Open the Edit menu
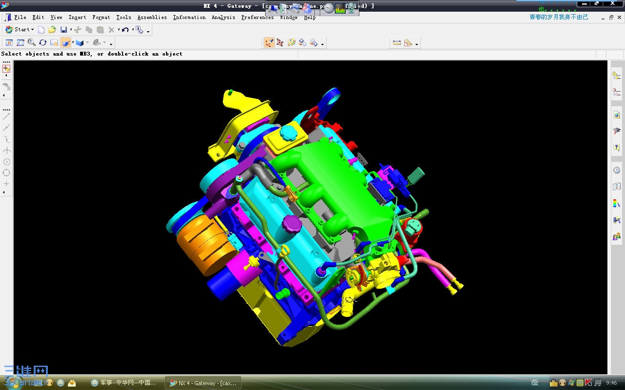625x390 pixels. [38, 17]
